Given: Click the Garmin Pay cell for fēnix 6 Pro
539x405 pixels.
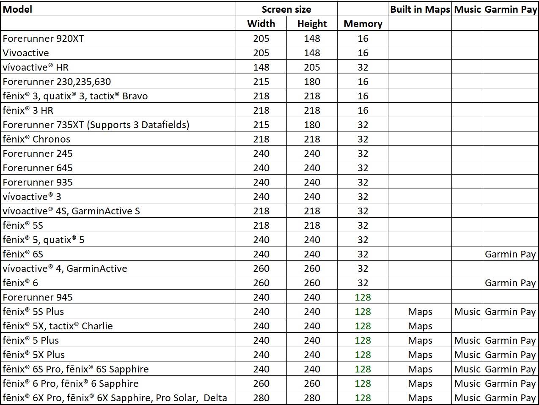Looking at the screenshot, I should 510,383.
